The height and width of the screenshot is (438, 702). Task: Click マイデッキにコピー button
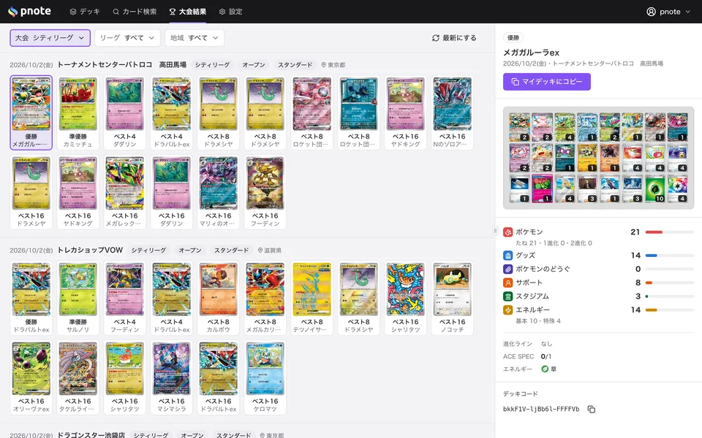[547, 82]
